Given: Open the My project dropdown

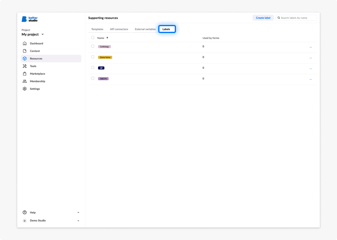Looking at the screenshot, I should coord(33,34).
